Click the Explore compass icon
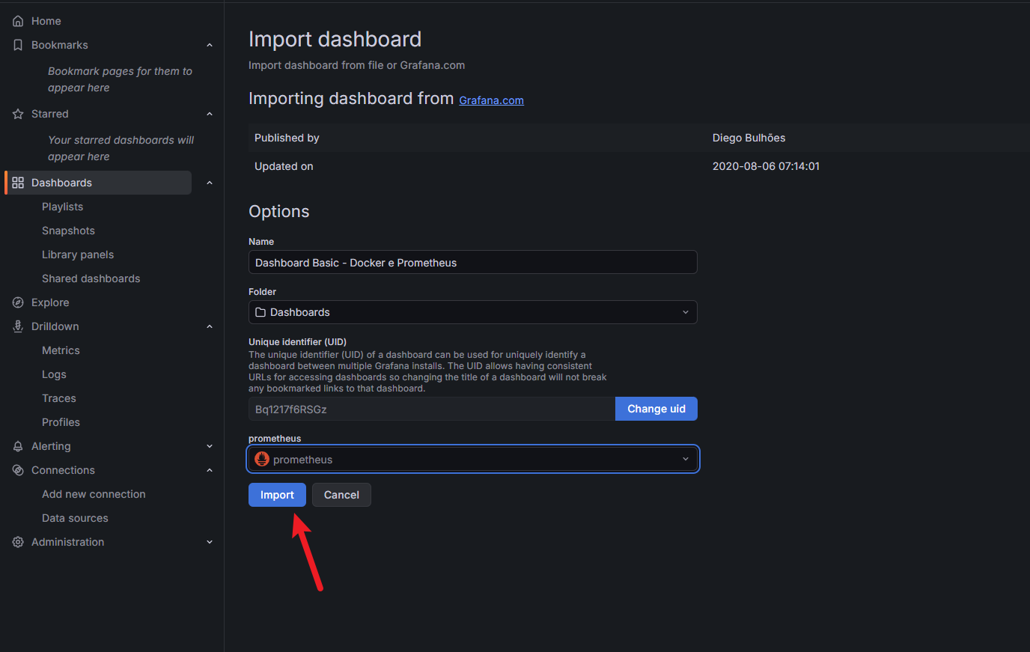This screenshot has width=1030, height=652. click(18, 302)
